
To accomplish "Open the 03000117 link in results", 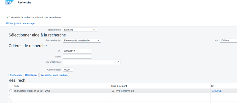I will (217, 91).
